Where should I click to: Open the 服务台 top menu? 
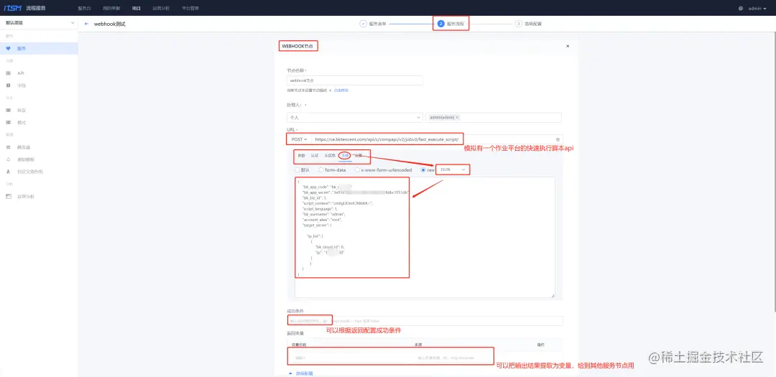tap(85, 9)
